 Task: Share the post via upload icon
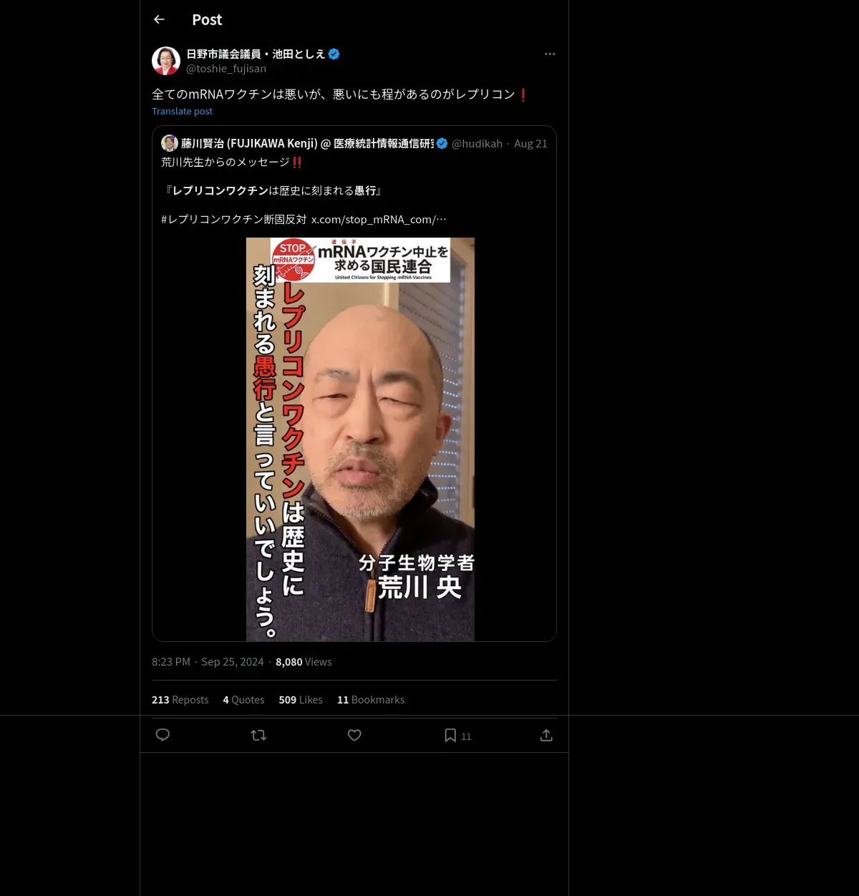click(x=546, y=735)
